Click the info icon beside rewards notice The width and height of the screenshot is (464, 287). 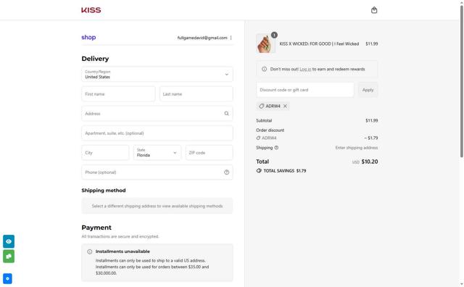[264, 69]
